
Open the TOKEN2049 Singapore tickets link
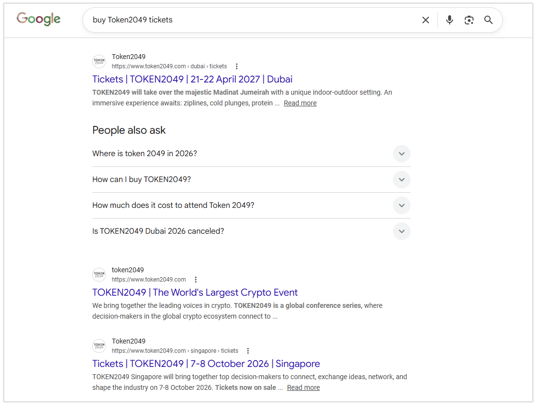point(206,364)
